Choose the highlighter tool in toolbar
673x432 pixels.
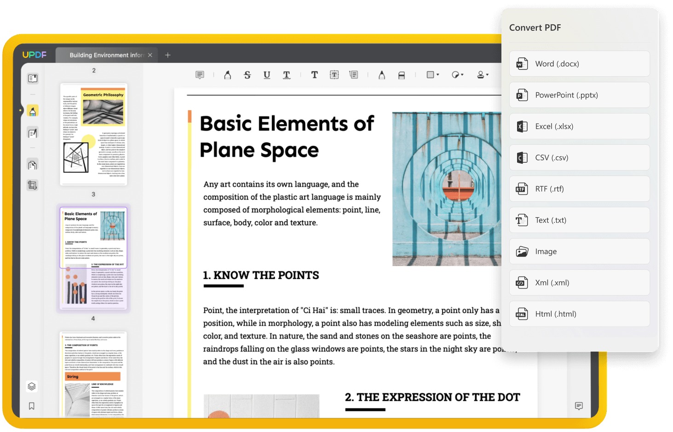pos(227,75)
